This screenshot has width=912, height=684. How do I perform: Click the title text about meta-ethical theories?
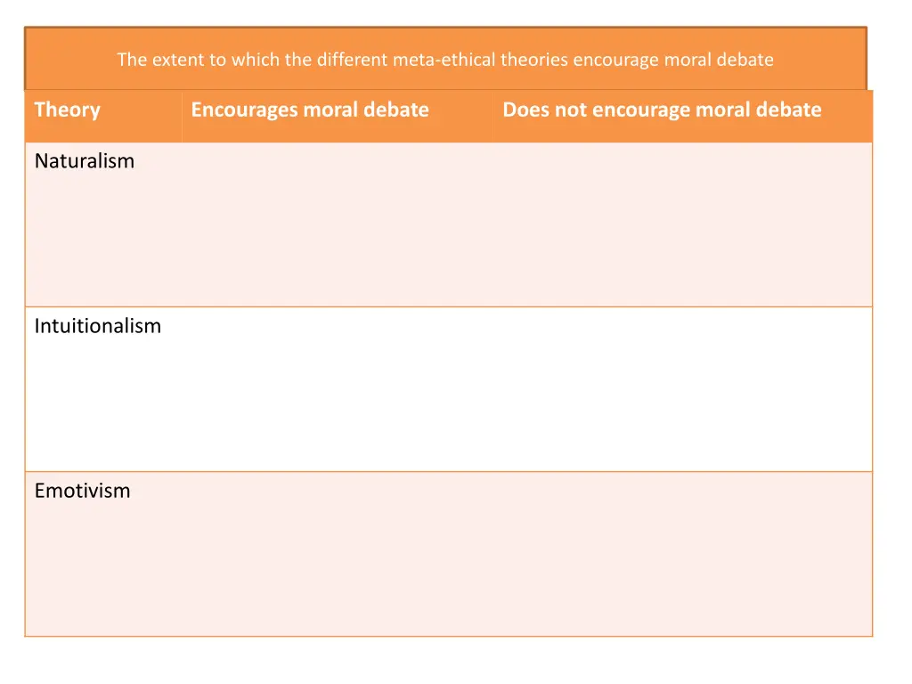click(445, 60)
